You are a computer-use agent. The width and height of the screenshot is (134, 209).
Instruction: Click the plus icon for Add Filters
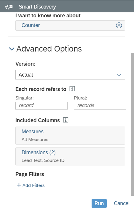(19, 185)
